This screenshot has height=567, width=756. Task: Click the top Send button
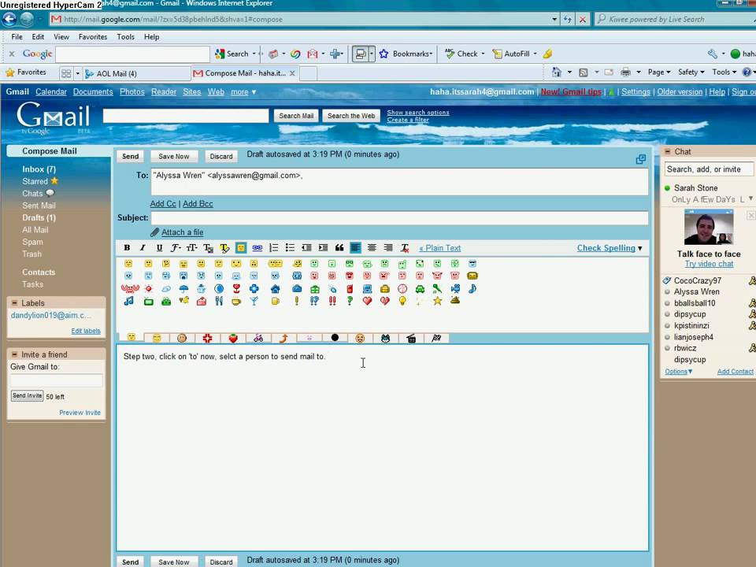[130, 156]
